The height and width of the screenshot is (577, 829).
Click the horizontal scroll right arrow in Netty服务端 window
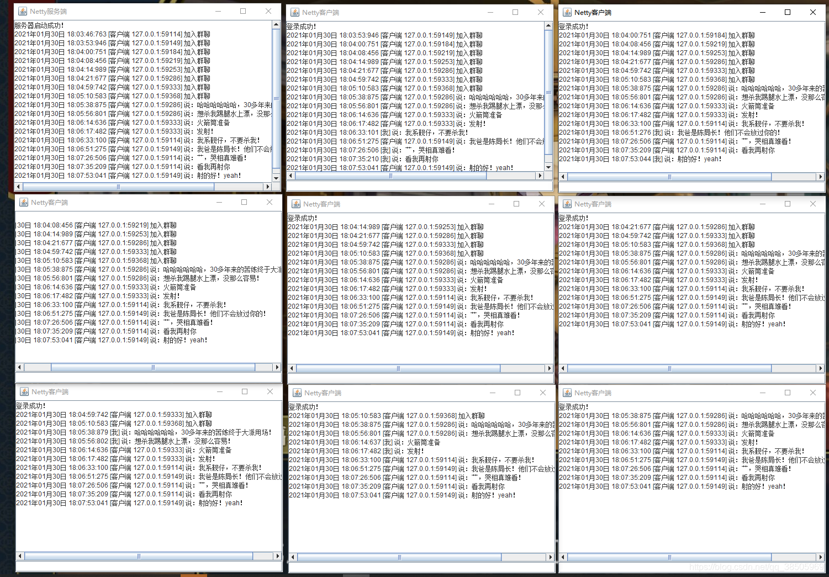[x=267, y=187]
